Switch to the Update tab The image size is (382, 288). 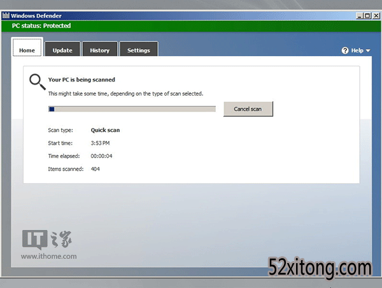(x=62, y=50)
